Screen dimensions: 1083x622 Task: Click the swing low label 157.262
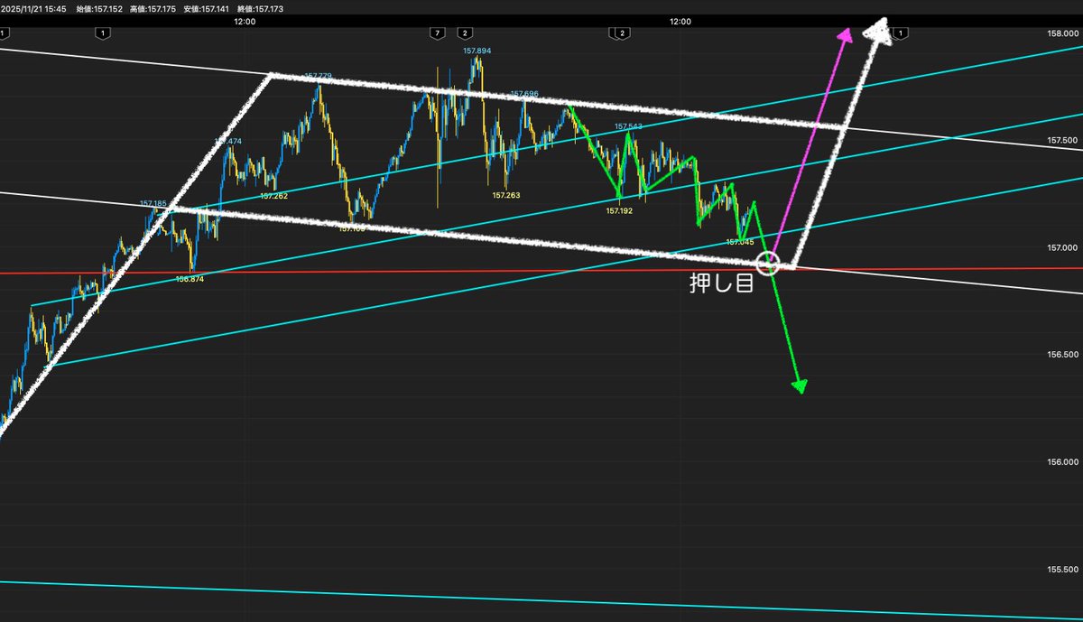click(x=273, y=195)
